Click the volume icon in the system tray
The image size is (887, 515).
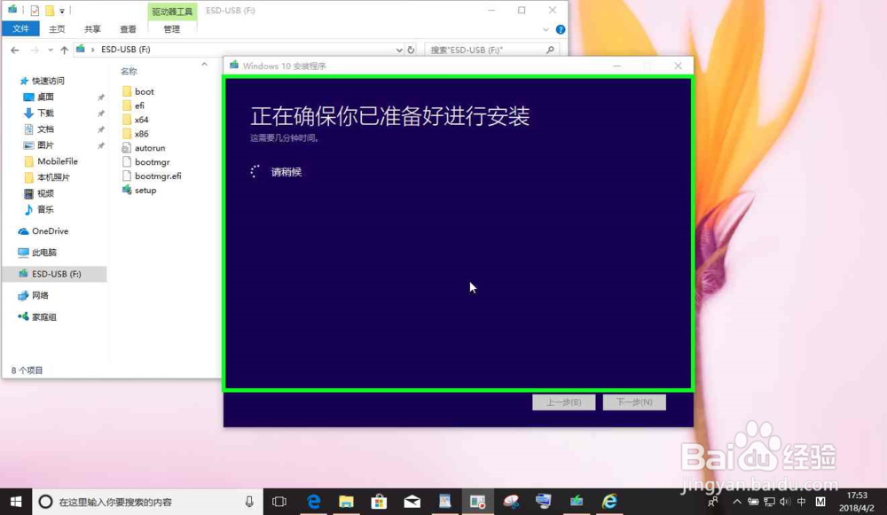(x=786, y=501)
